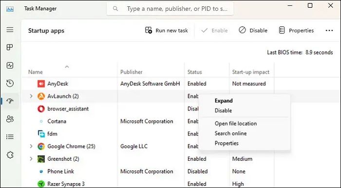Click the browser_assistant Opera icon

coord(41,109)
